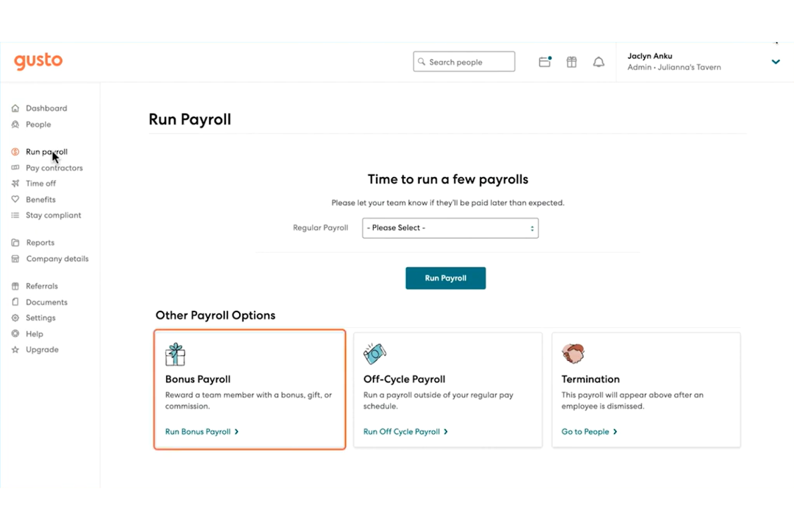Screen dimensions: 794x530
Task: Open the gift icon in the header
Action: [x=572, y=62]
